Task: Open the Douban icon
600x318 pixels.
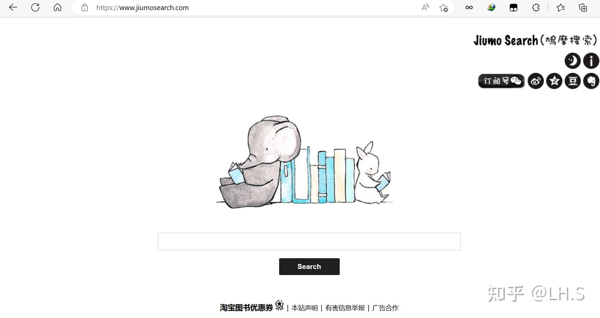Action: [573, 81]
